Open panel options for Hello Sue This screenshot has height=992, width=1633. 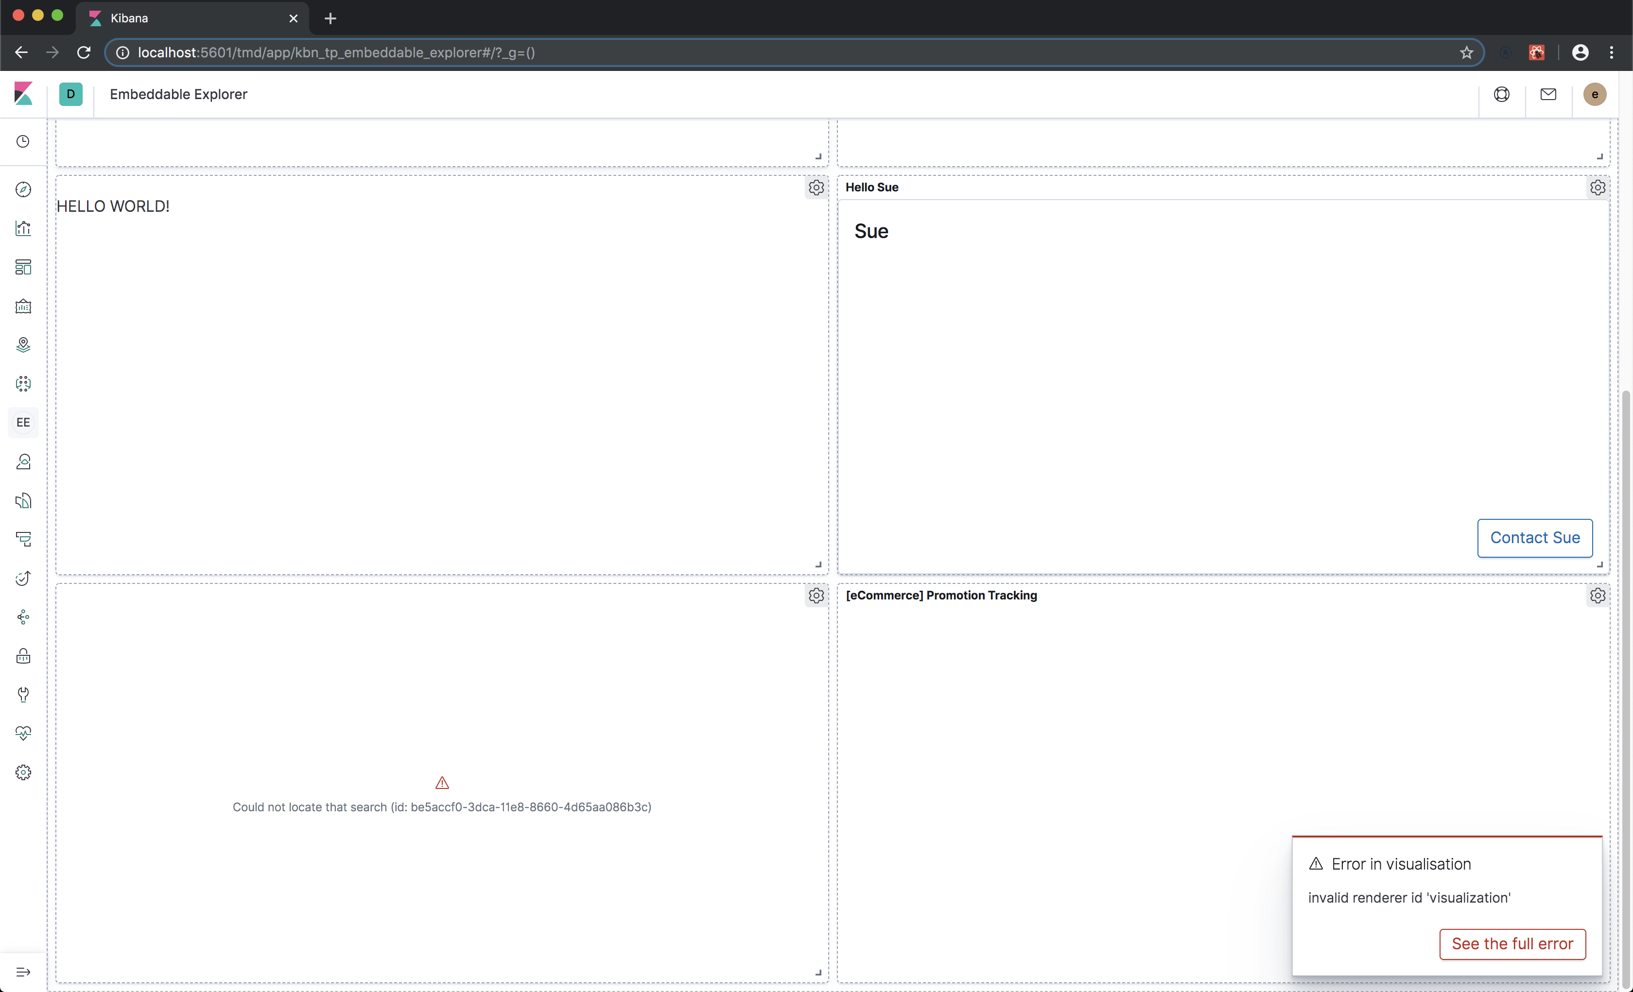point(1597,188)
